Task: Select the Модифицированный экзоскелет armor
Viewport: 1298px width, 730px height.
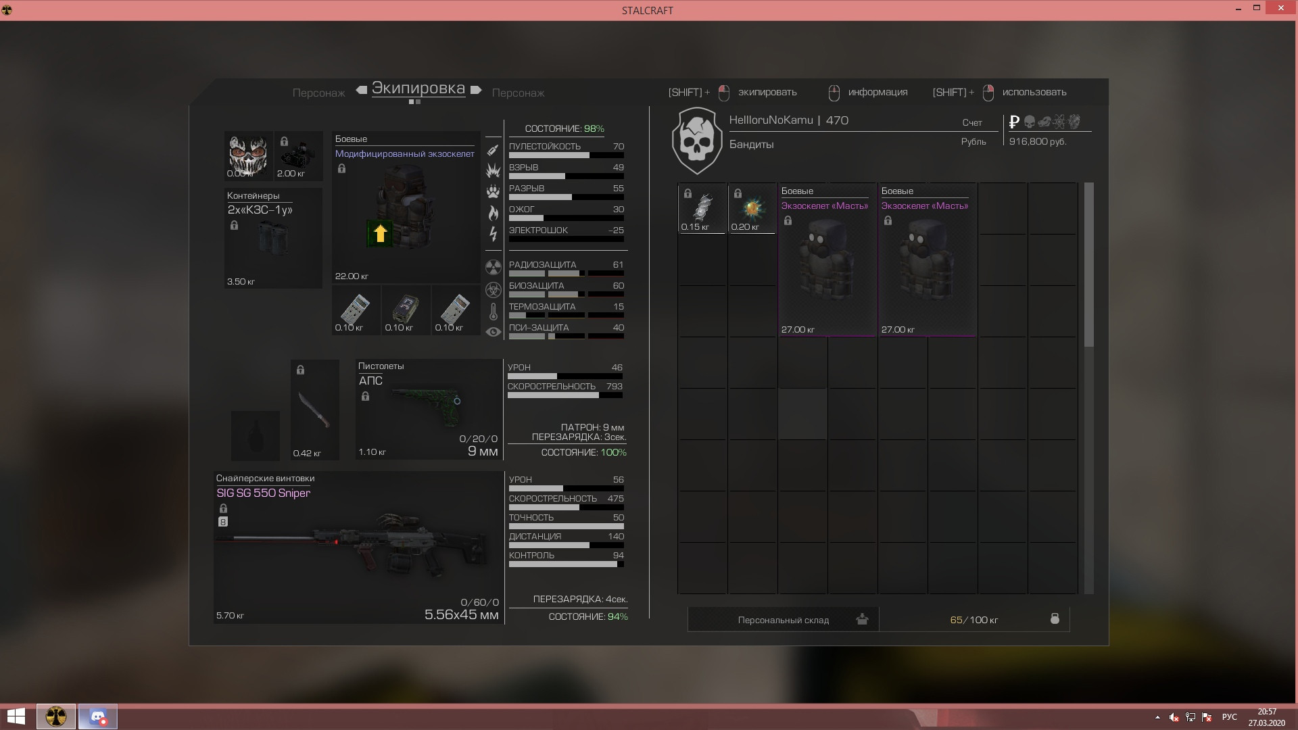Action: 406,207
